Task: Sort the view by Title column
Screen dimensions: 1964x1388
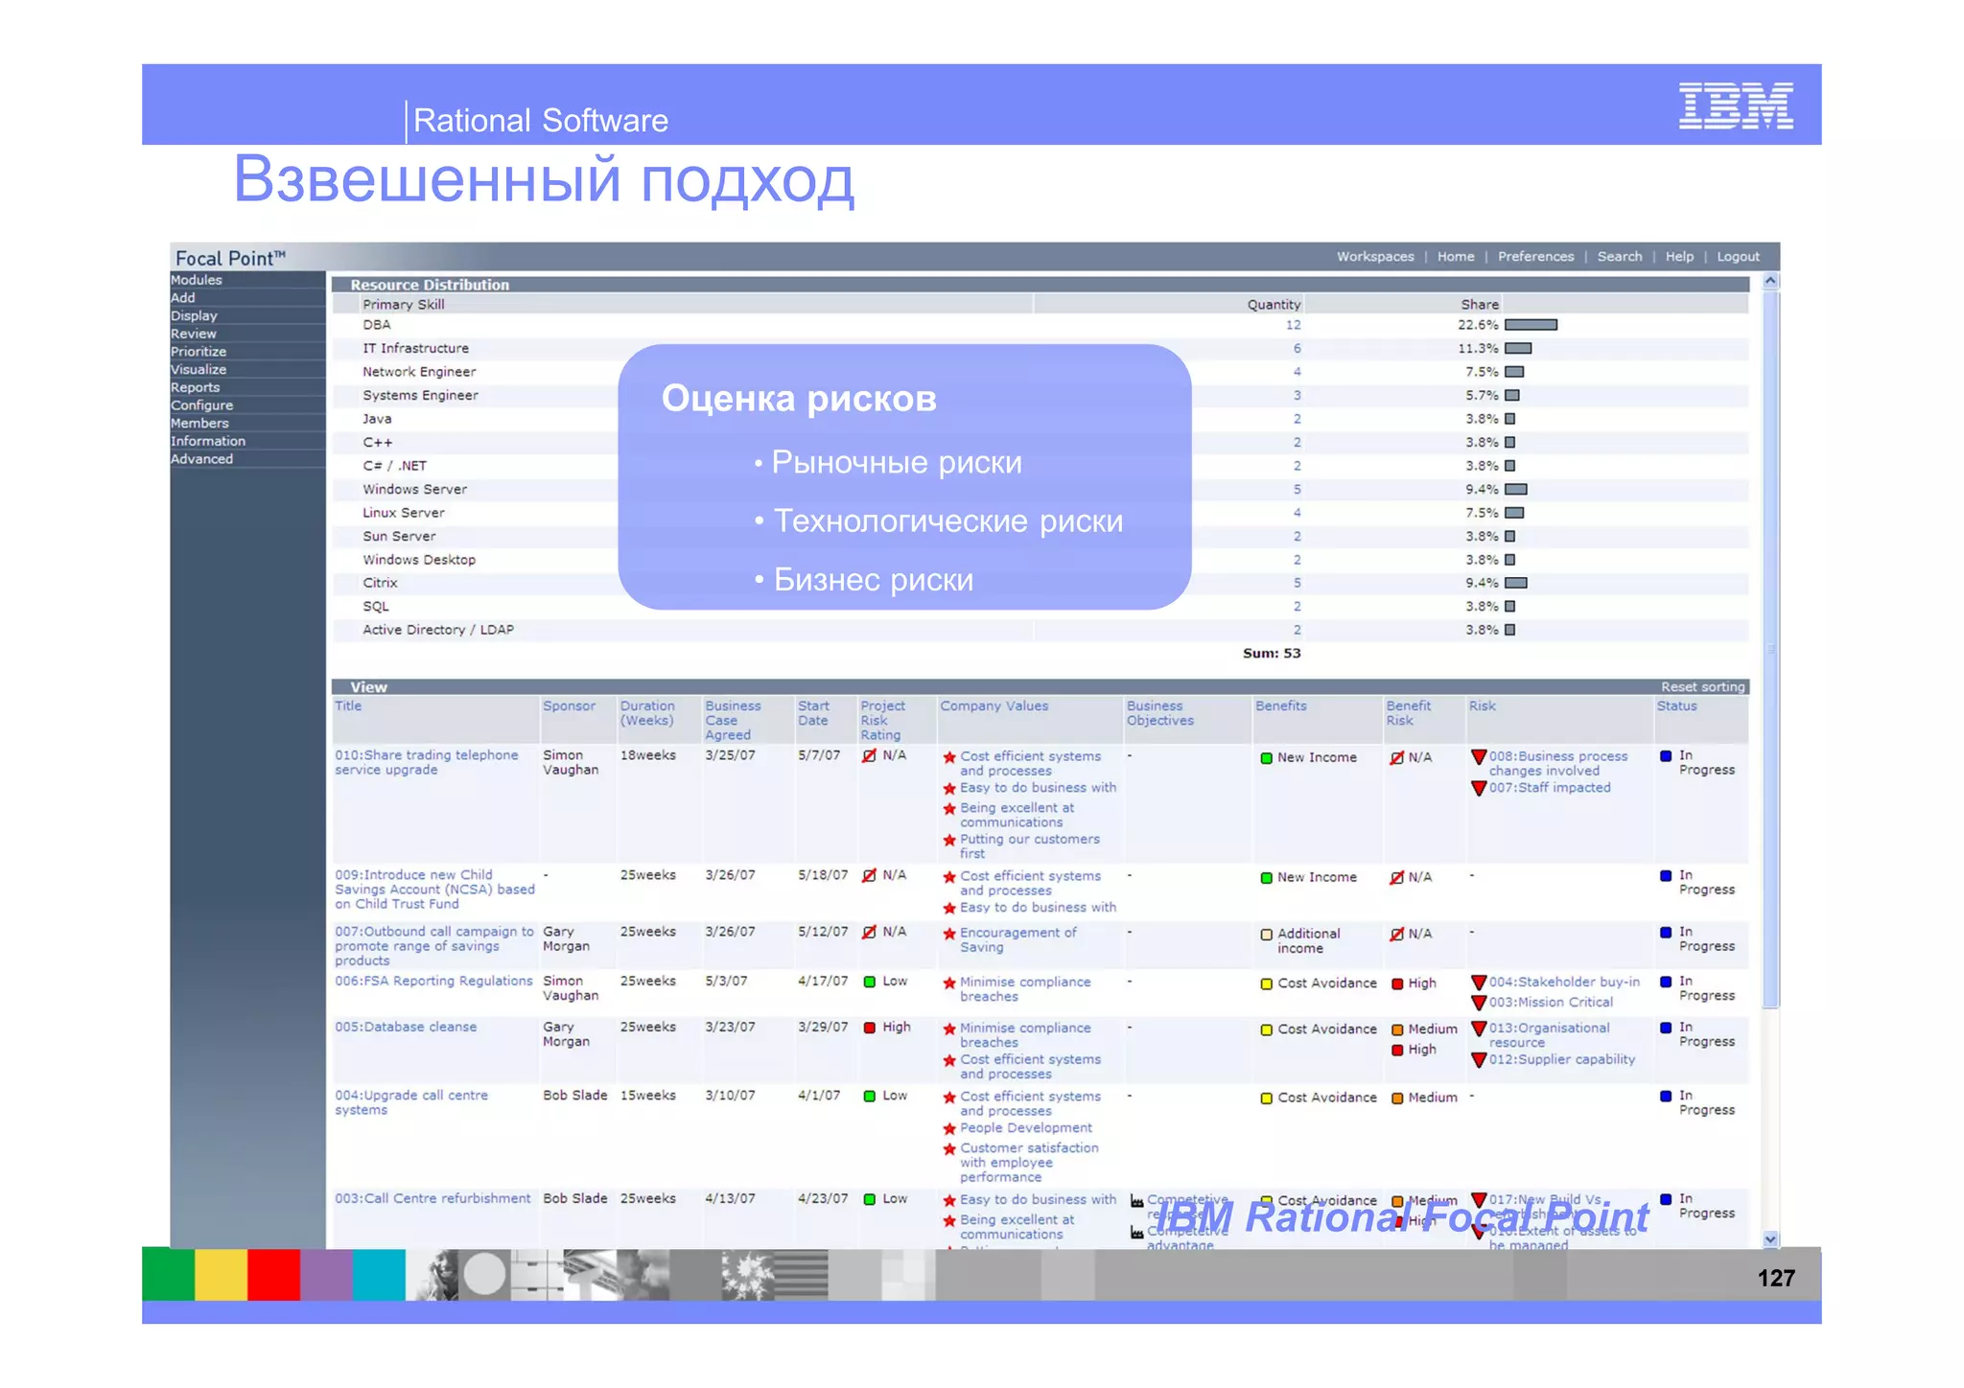Action: (348, 706)
